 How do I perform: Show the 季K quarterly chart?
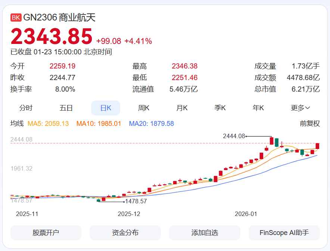coord(220,108)
